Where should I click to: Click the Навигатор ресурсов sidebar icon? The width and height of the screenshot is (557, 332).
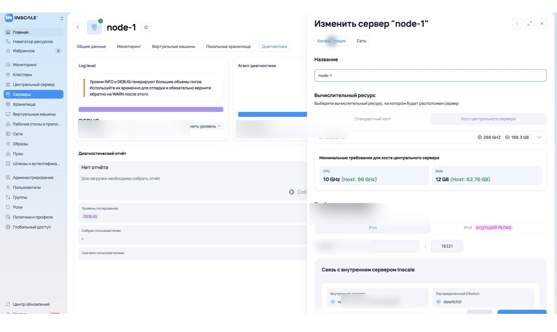pos(8,41)
